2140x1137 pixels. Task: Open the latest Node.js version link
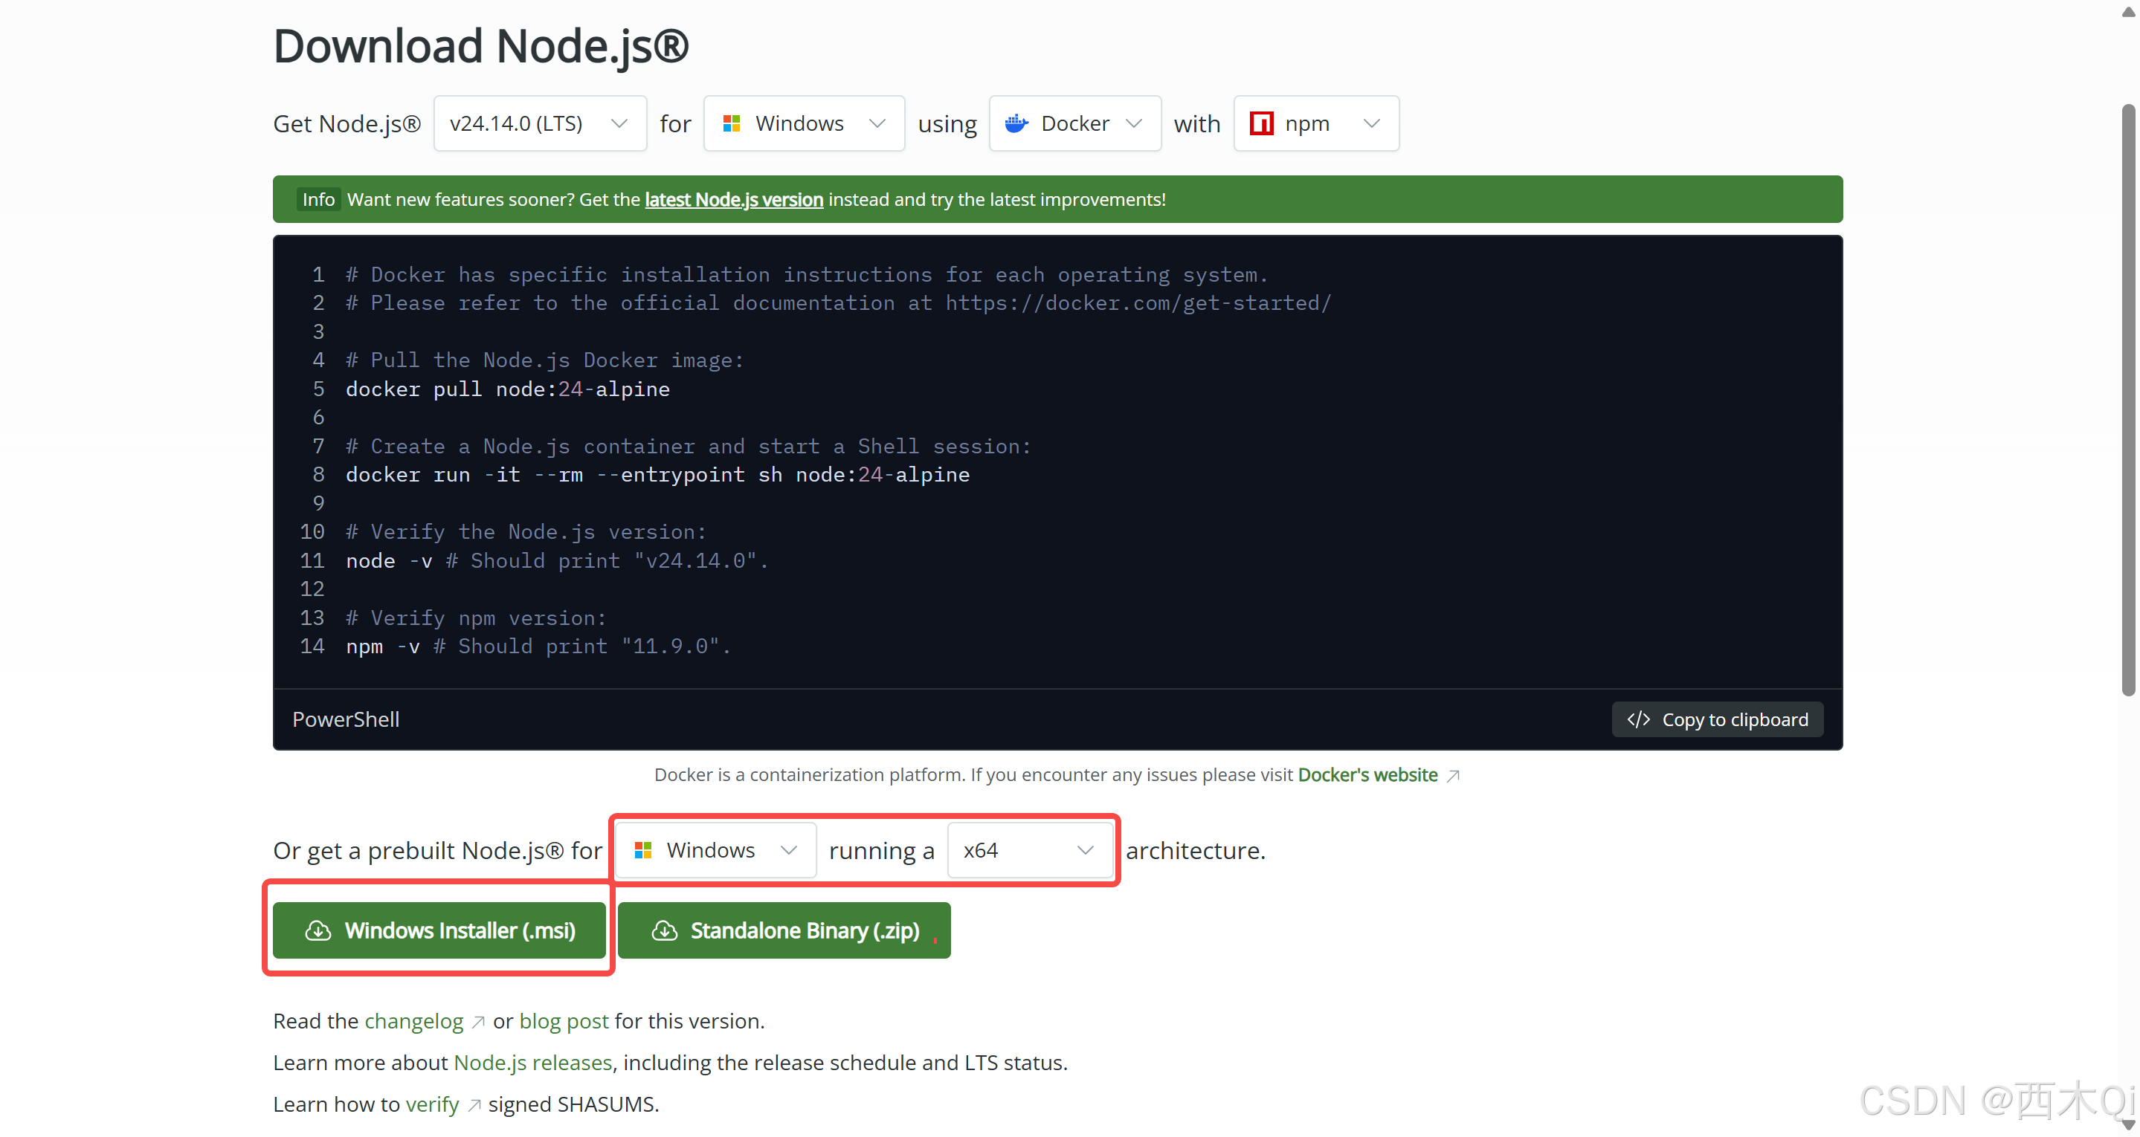point(734,199)
